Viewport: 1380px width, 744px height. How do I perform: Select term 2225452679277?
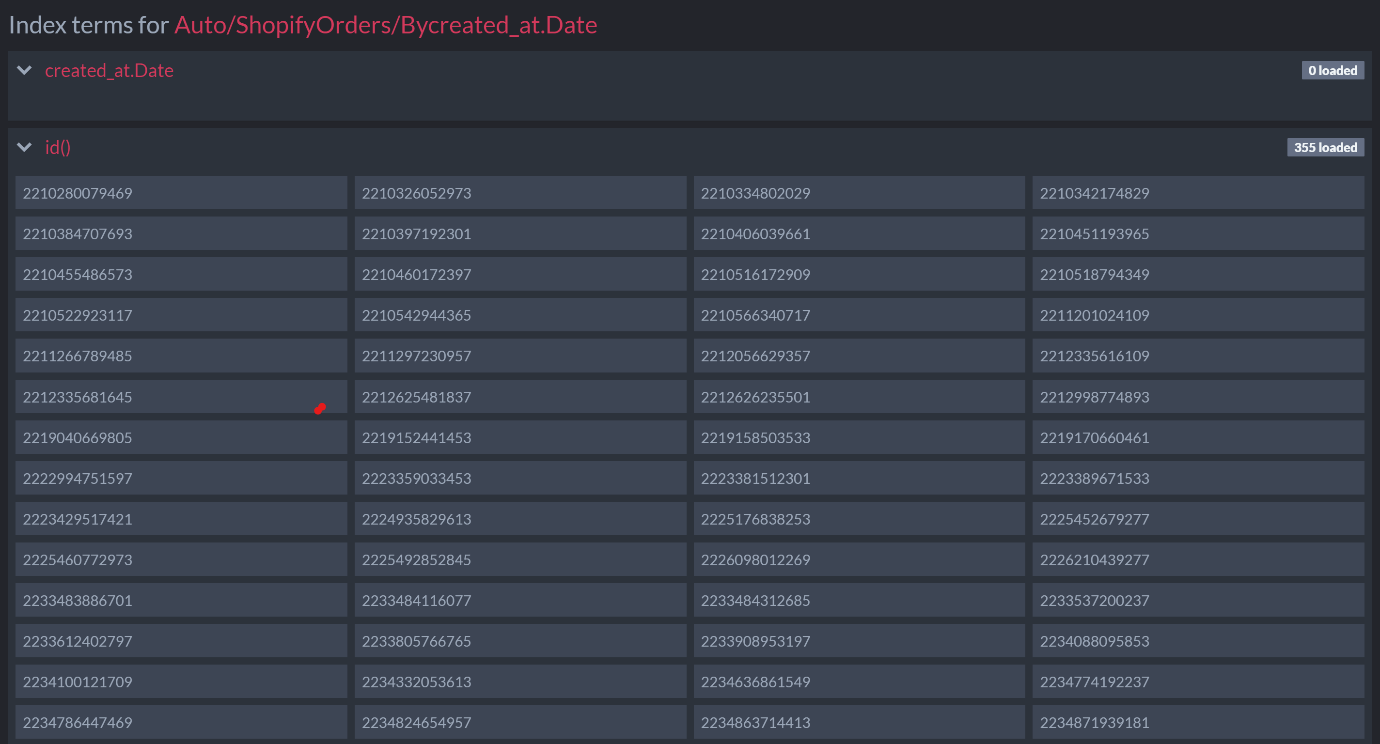(x=1198, y=519)
